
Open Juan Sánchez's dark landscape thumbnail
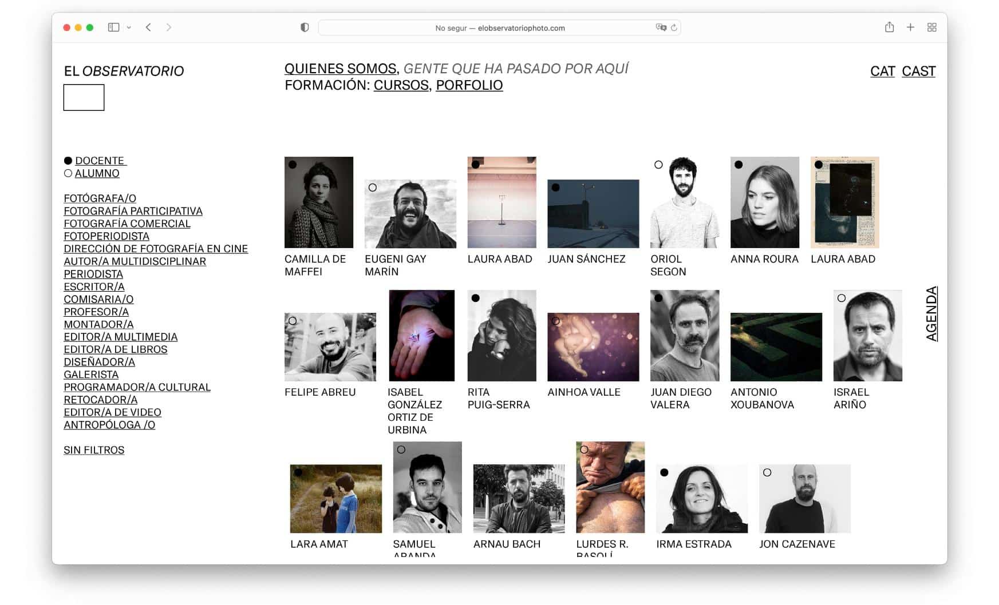[593, 214]
